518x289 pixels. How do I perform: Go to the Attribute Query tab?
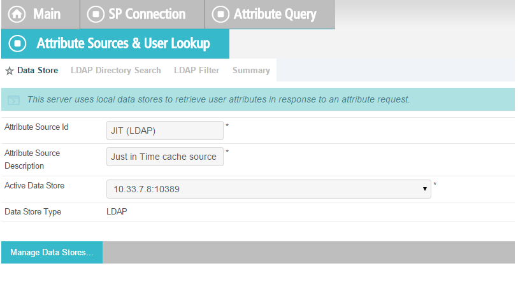click(x=270, y=14)
